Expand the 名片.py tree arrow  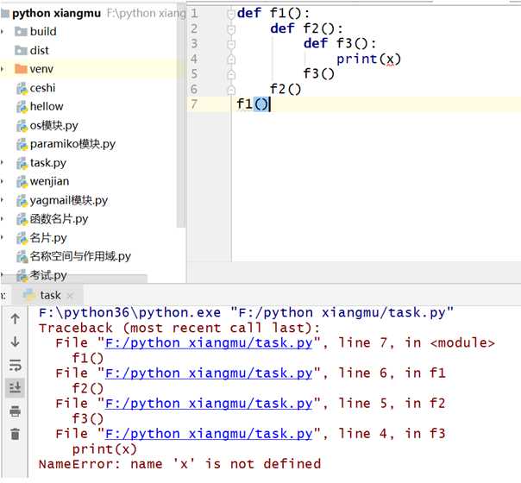[3, 237]
